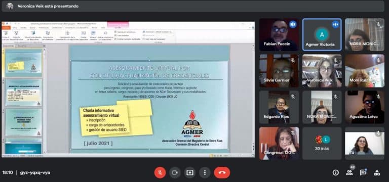Viewport: 389px width, 182px height.
Task: Toggle 'Usar intervalos' checkbox in ribbon
Action: click(x=115, y=35)
